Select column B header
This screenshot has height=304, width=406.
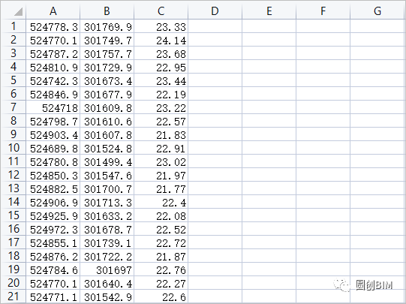click(107, 11)
